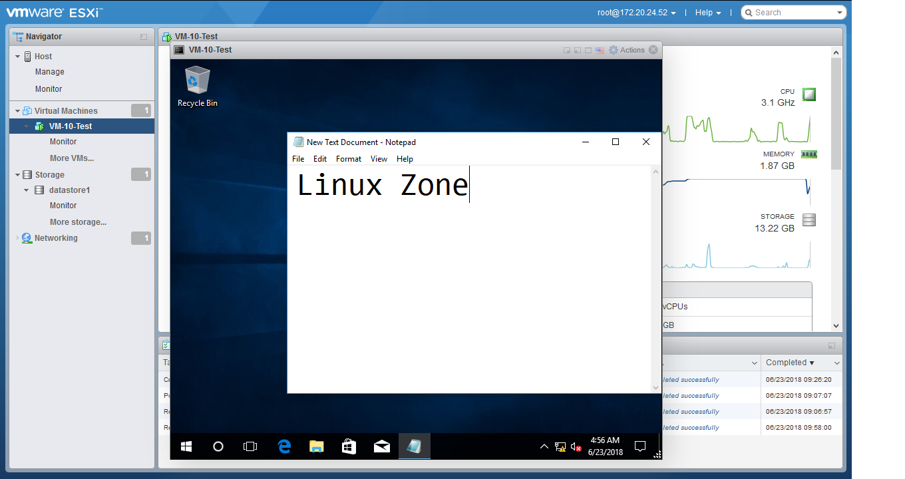Screen dimensions: 905x479
Task: Expand the Networking tree node
Action: pyautogui.click(x=18, y=238)
